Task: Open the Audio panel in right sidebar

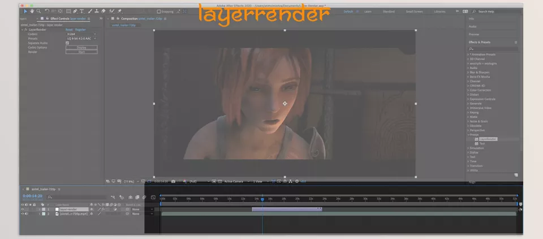Action: point(472,26)
